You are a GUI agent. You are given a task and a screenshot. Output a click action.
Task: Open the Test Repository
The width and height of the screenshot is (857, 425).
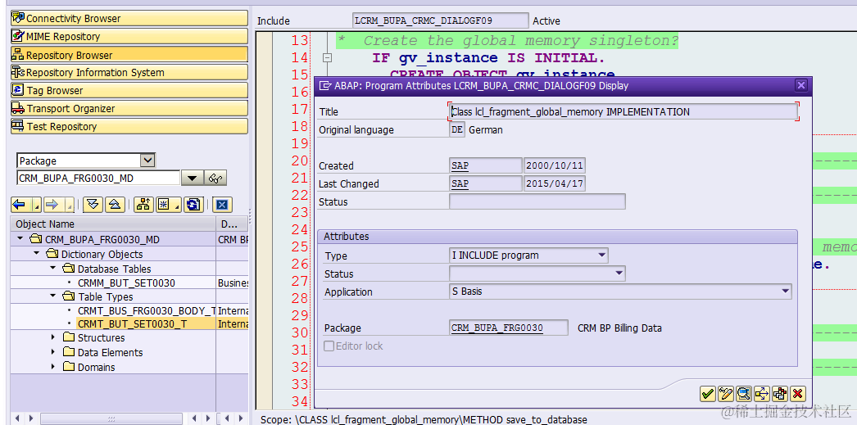[129, 126]
